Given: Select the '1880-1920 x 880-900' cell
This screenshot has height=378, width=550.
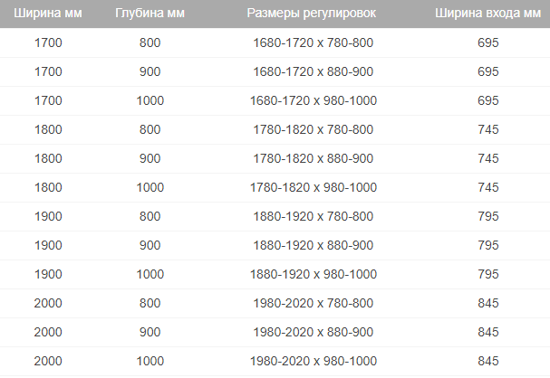Looking at the screenshot, I should tap(313, 245).
